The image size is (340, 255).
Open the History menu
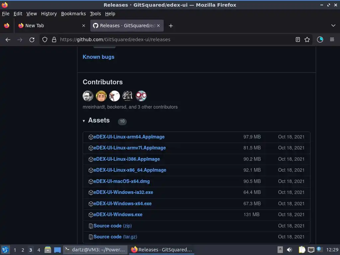(49, 14)
